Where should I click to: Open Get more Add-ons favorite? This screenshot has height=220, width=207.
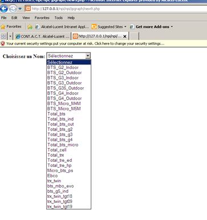click(151, 27)
